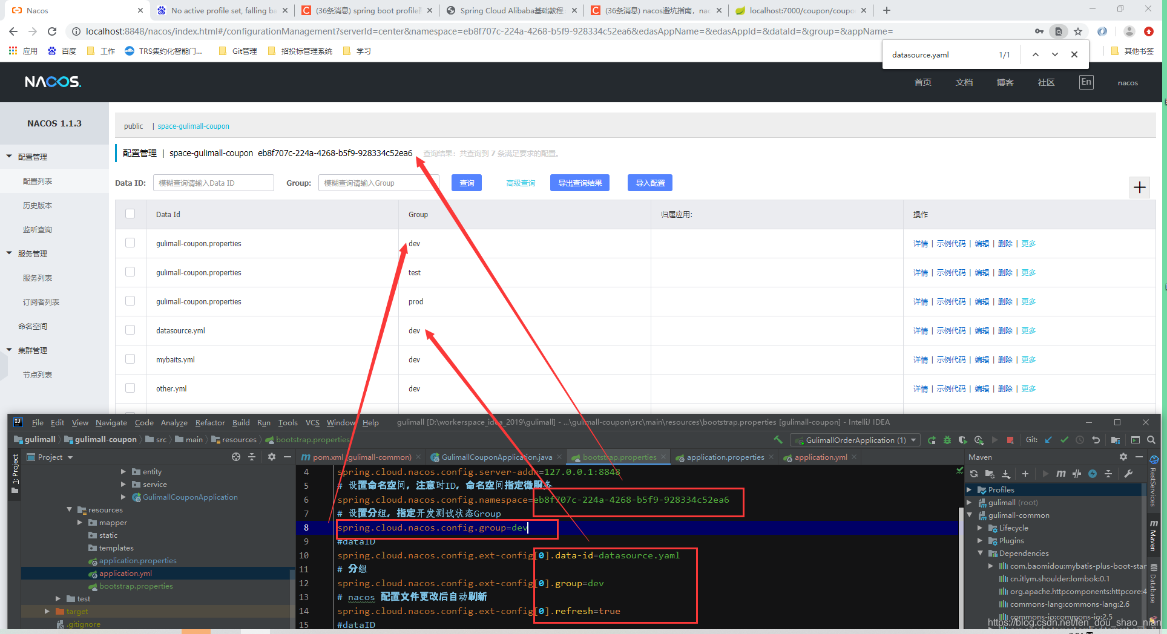Expand Maven Lifecycle node
1167x634 pixels.
[x=980, y=528]
